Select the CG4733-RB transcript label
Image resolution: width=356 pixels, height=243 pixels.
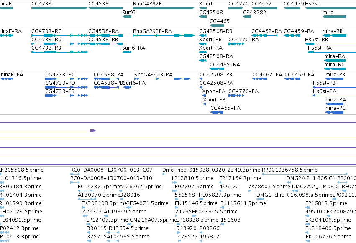[46, 48]
